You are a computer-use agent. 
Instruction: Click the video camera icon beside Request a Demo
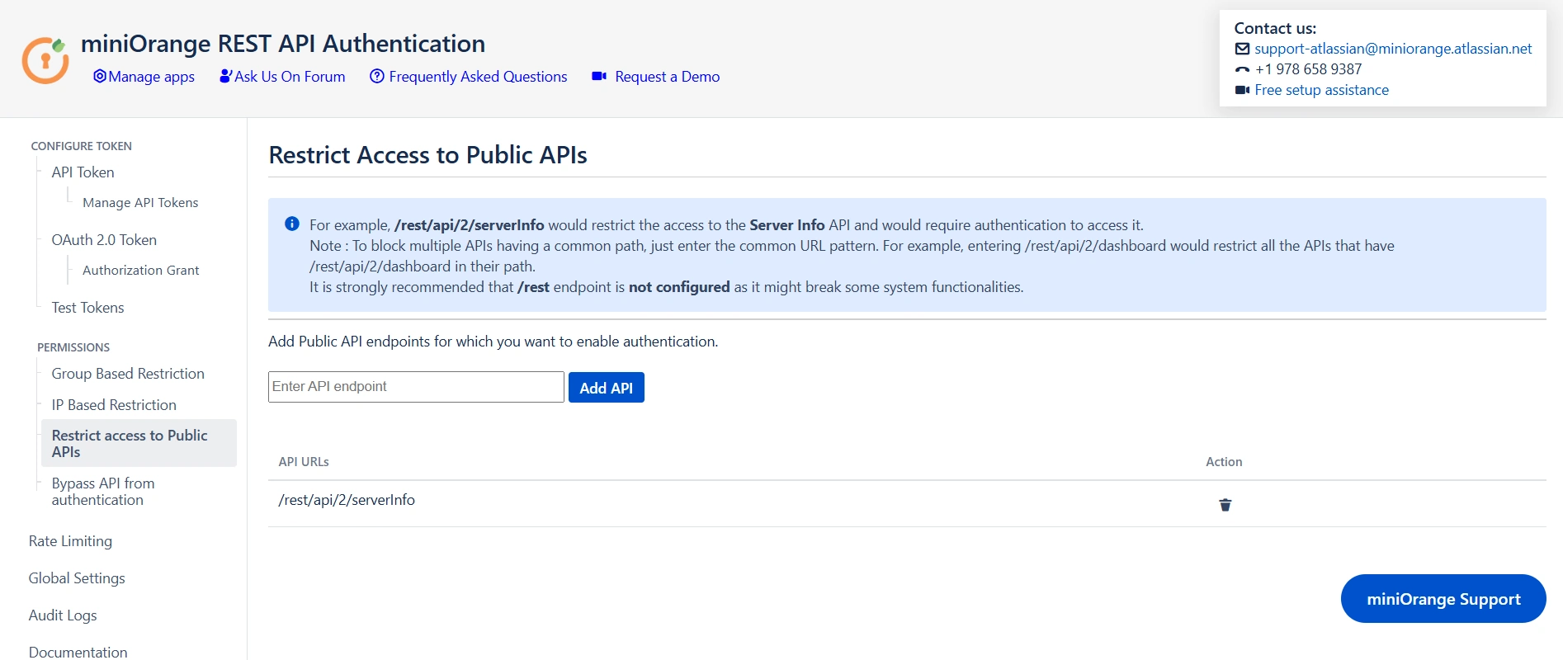click(599, 76)
